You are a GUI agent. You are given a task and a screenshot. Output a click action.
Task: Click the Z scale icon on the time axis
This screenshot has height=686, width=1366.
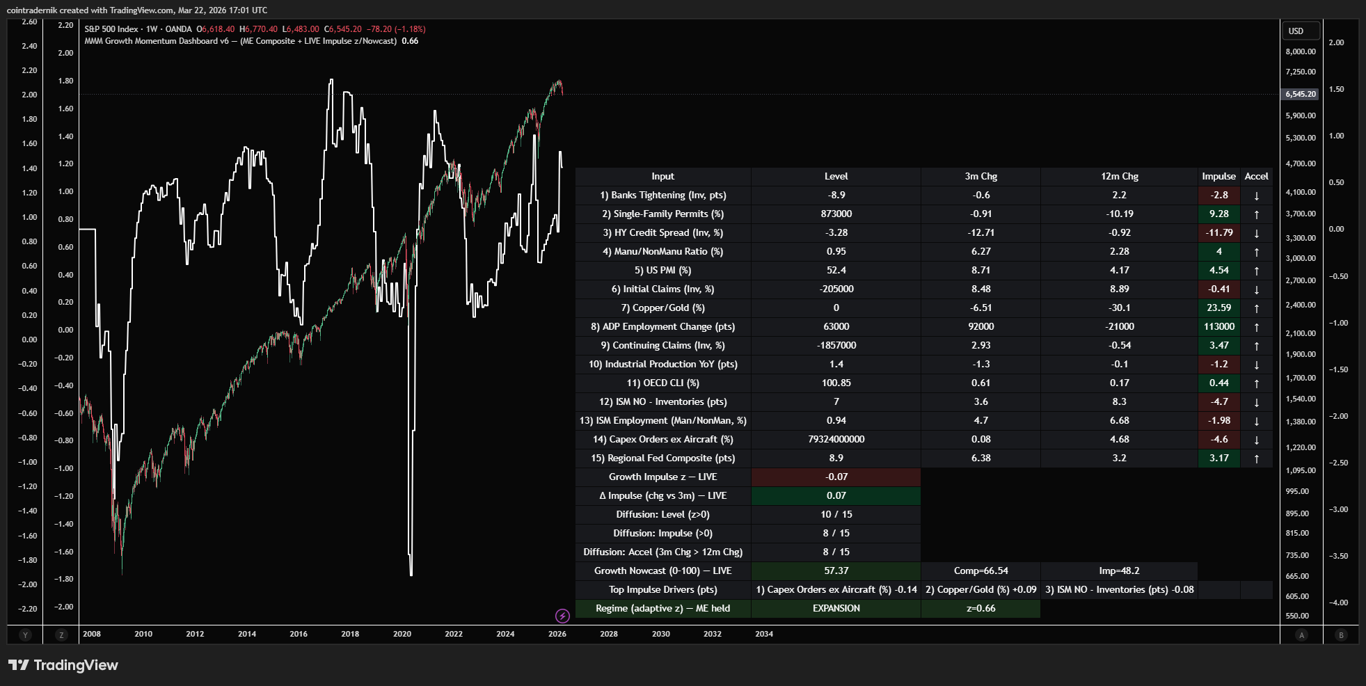61,635
